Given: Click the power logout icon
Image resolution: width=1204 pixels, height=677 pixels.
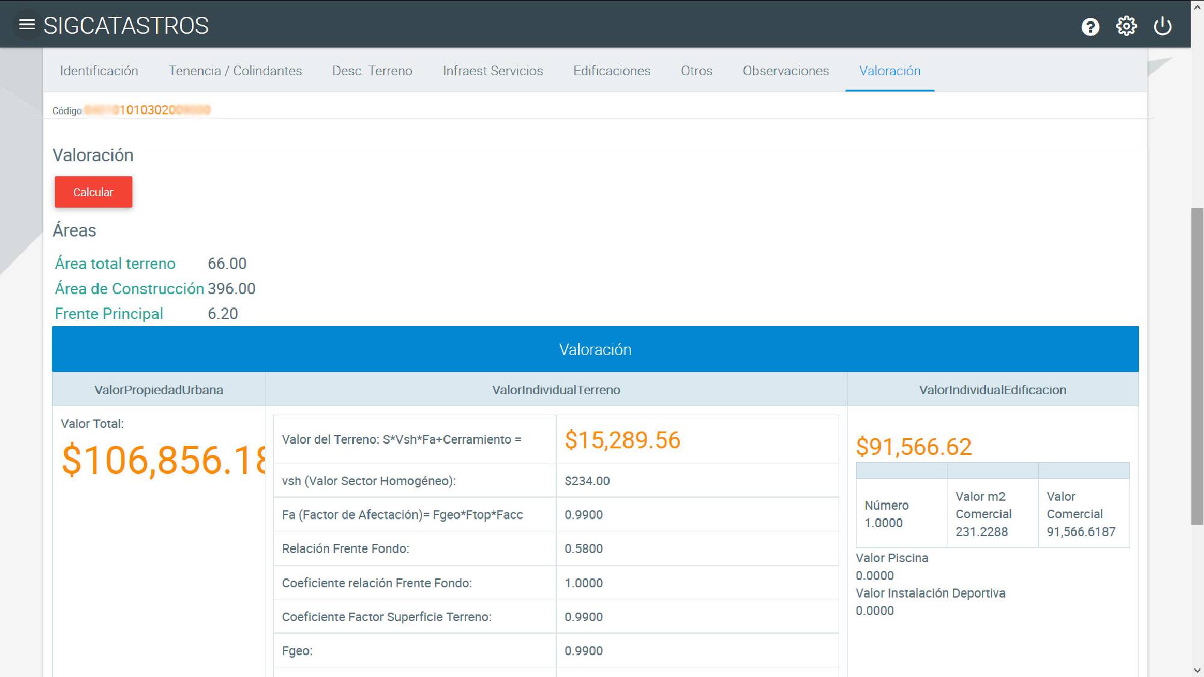Looking at the screenshot, I should point(1162,26).
